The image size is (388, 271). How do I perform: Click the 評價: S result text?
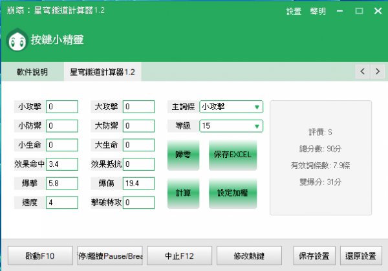click(321, 132)
